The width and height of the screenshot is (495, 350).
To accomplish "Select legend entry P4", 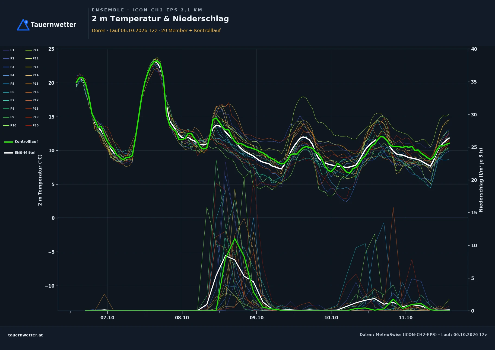I will 9,75.
